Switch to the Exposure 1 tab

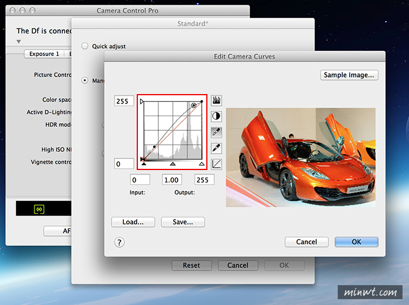(44, 54)
